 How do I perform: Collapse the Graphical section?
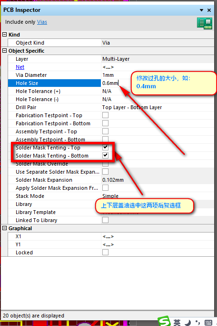(x=4, y=228)
